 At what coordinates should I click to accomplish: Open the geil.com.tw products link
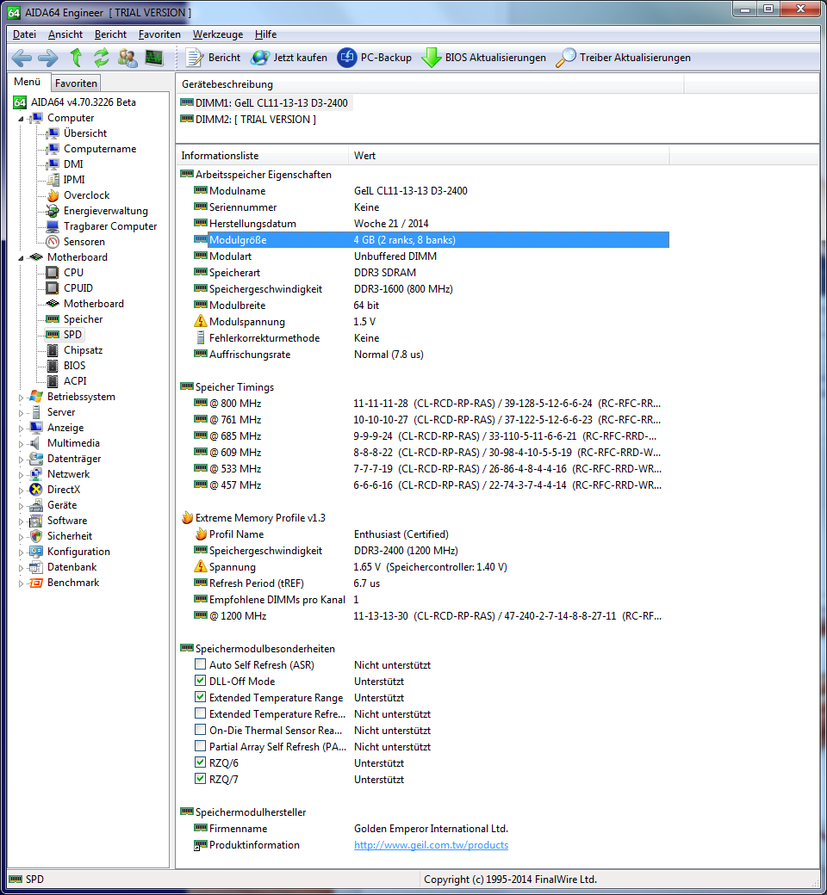(x=431, y=845)
